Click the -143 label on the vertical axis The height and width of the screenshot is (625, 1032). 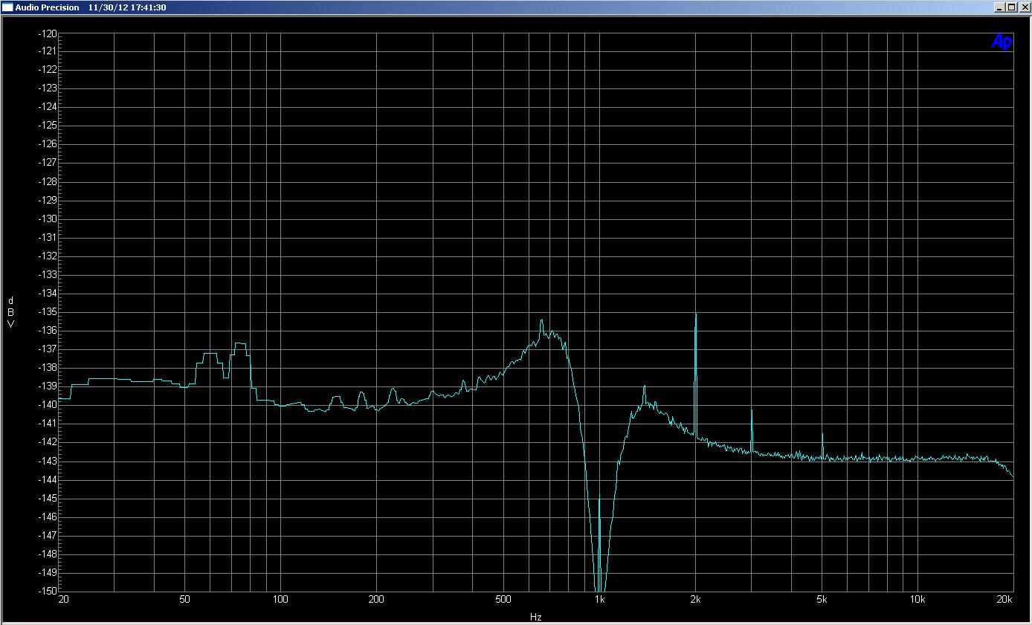(x=47, y=461)
